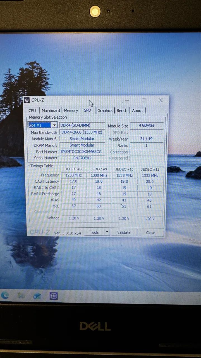201x358 pixels.
Task: Open Microsoft Edge from the taskbar
Action: [5, 296]
